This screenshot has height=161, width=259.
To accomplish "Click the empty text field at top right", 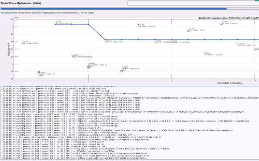I will [x=193, y=3].
